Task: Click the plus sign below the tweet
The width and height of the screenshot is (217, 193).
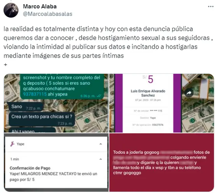Action: tap(5, 65)
